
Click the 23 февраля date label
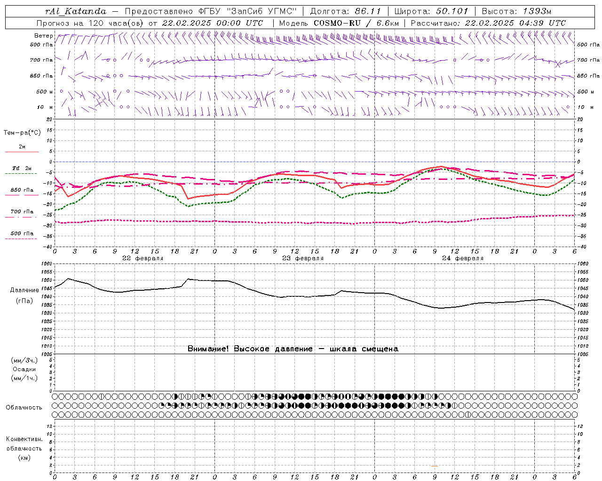point(302,258)
